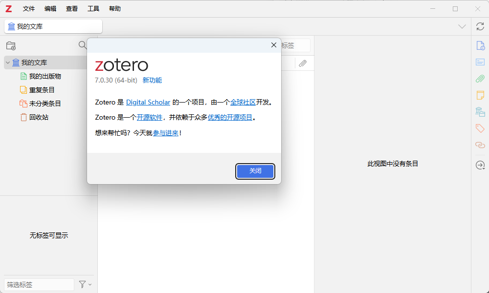Open the Related items panel icon
Screen dimensions: 489x293
(x=480, y=145)
